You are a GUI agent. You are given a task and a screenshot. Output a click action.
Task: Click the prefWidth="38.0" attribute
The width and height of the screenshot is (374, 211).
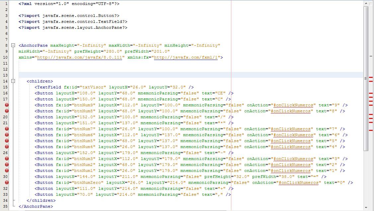pos(273,177)
